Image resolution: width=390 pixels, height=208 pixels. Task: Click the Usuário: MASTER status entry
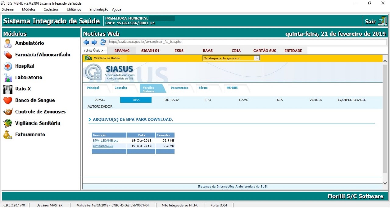(x=50, y=205)
